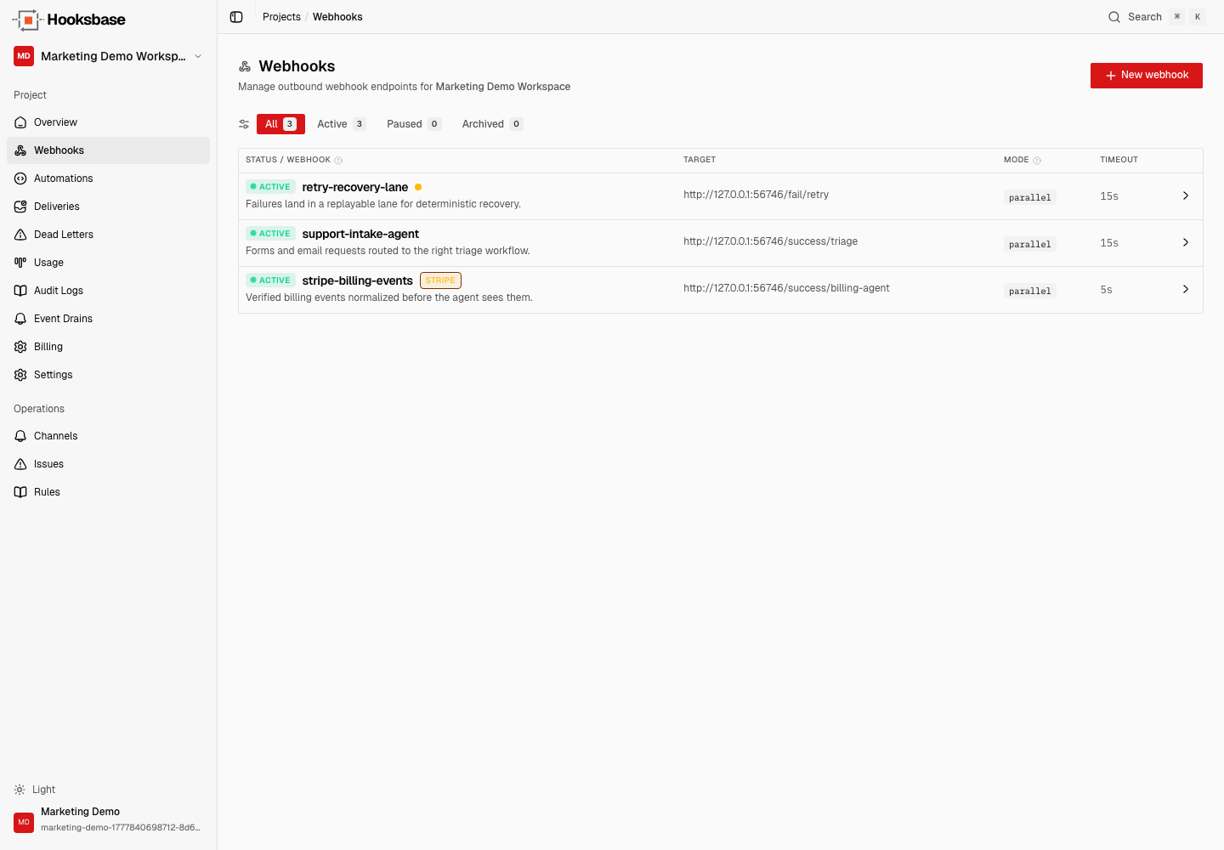This screenshot has height=850, width=1224.
Task: Open stripe-billing-events webhook name
Action: click(x=357, y=280)
